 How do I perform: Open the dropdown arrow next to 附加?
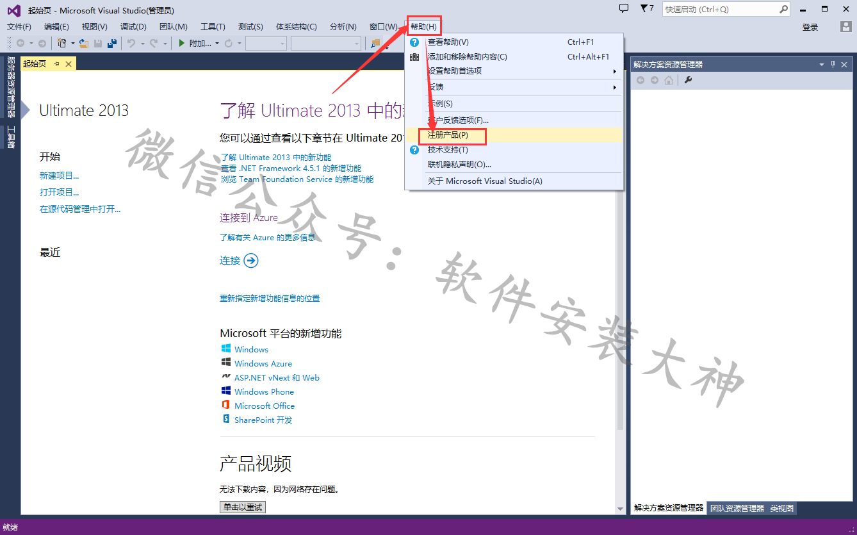click(216, 44)
